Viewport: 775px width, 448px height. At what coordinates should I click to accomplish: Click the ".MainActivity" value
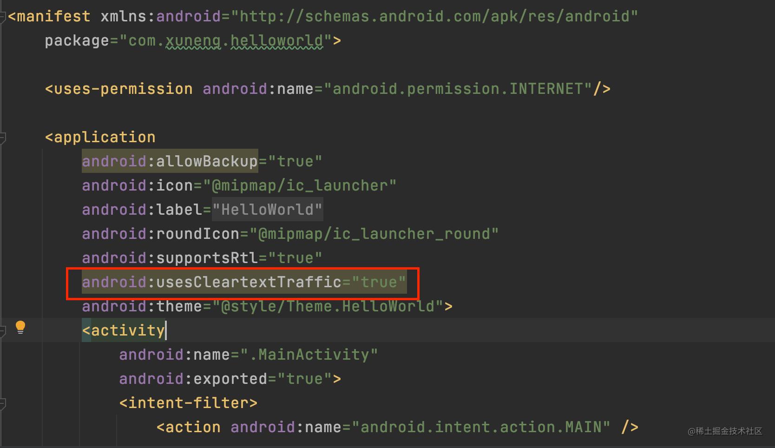(x=309, y=355)
